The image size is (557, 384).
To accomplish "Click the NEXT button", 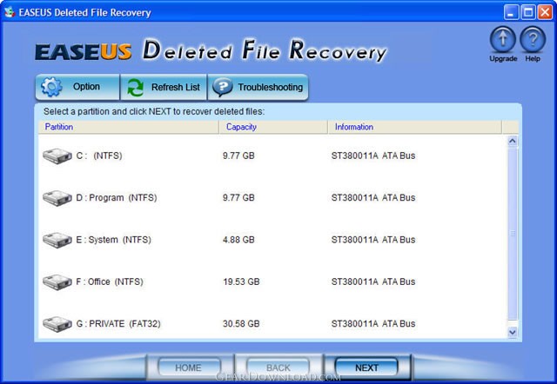I will [x=366, y=367].
